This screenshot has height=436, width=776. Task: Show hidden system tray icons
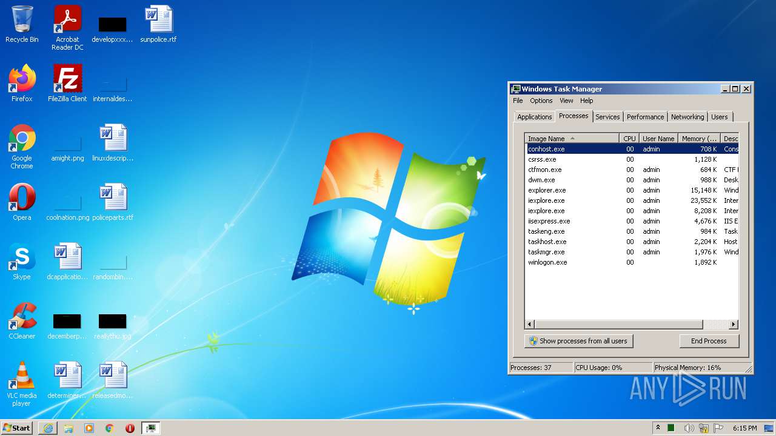click(658, 428)
